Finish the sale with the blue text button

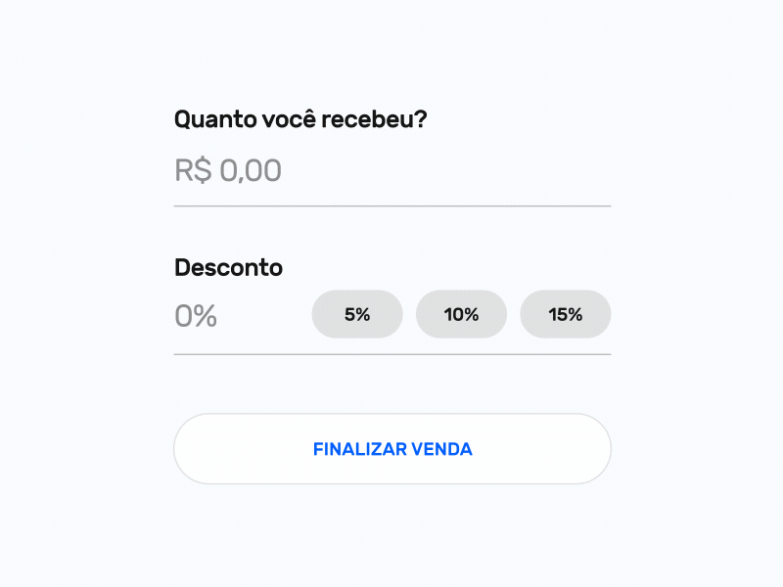coord(392,449)
